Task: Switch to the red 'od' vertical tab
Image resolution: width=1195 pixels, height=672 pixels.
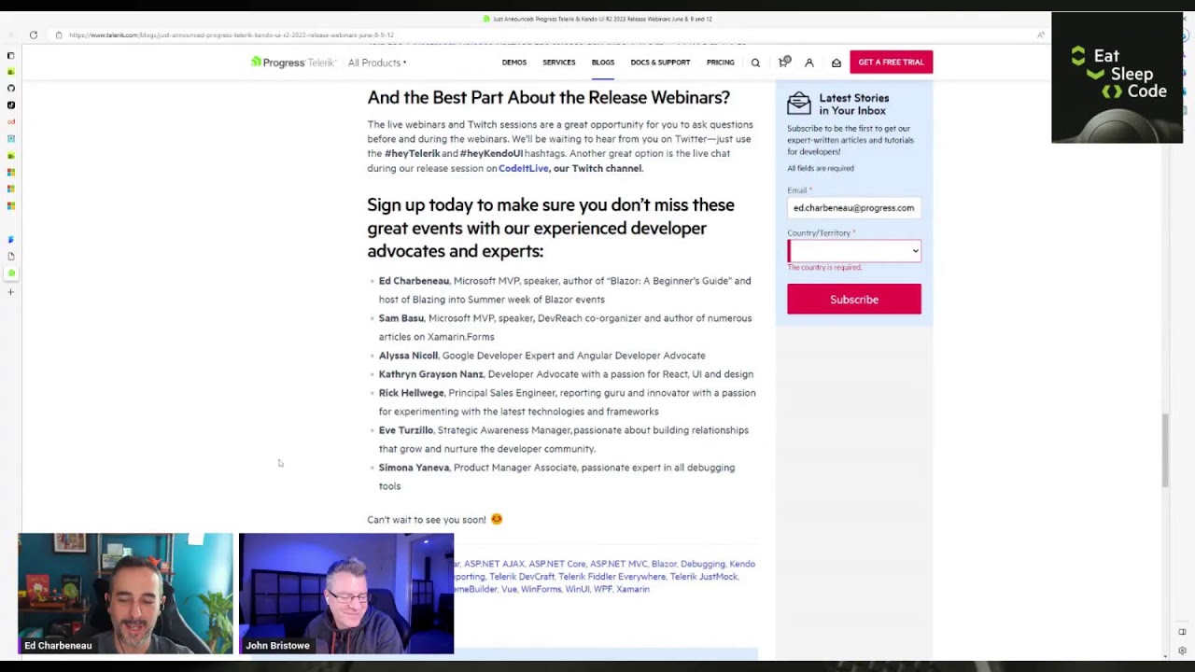Action: click(11, 122)
